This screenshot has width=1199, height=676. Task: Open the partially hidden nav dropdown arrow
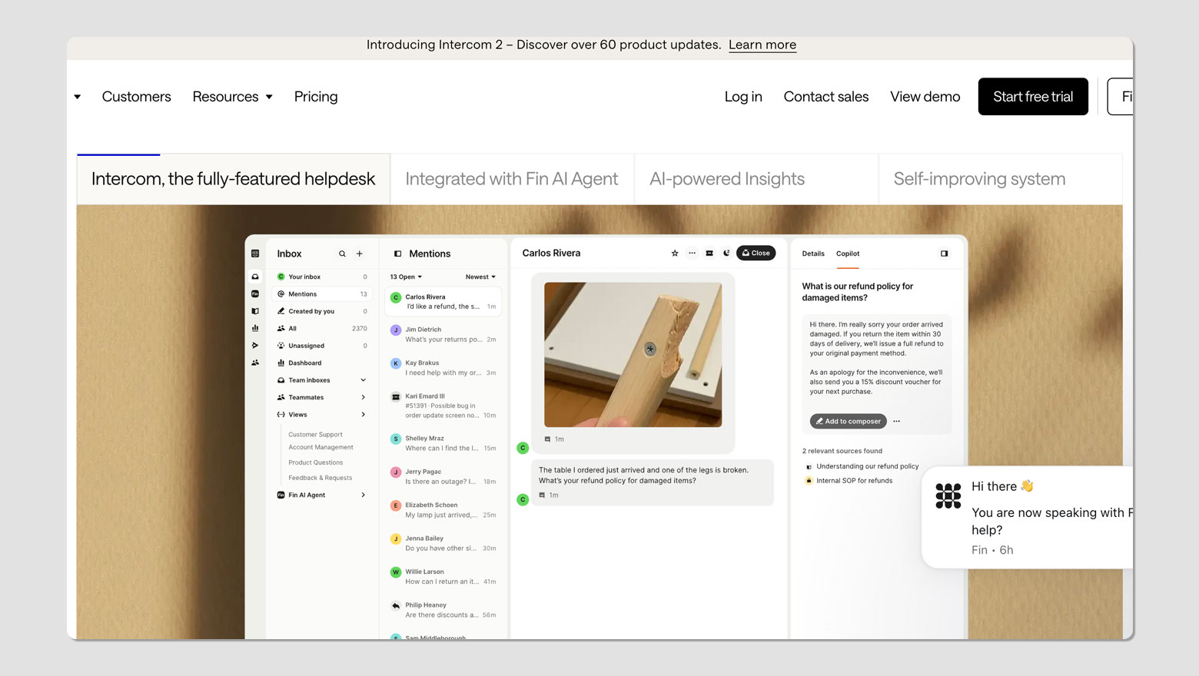tap(78, 97)
